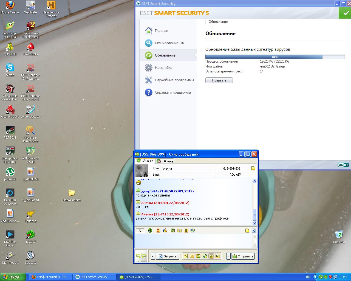The height and width of the screenshot is (281, 351).
Task: Select Alcohol 120% desktop icon
Action: [x=10, y=112]
